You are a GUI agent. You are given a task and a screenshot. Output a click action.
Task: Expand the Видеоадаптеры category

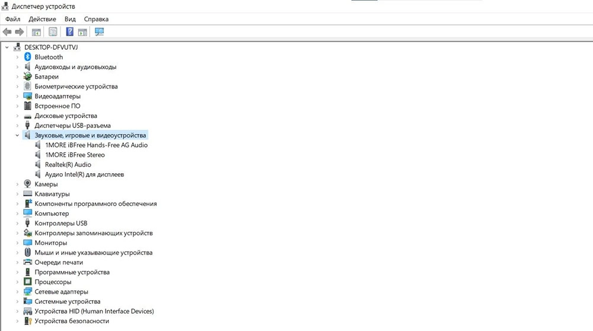pos(17,96)
